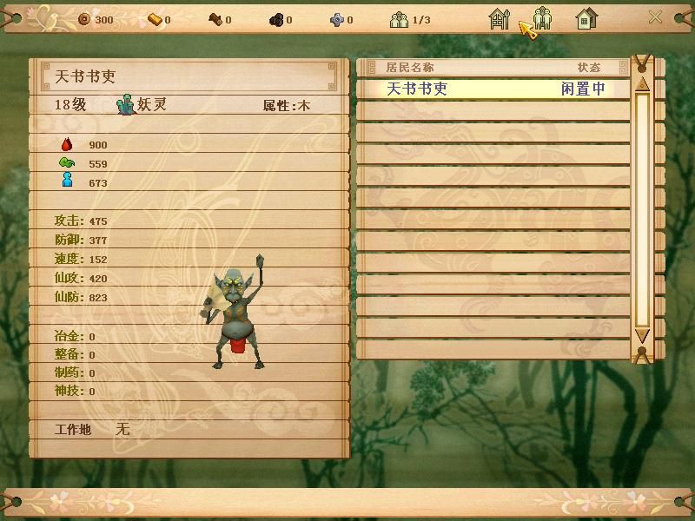Click the blue person stat icon
The height and width of the screenshot is (521, 695).
(68, 180)
